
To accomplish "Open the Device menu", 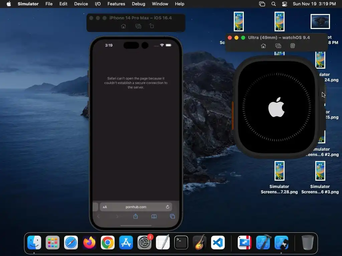I will [x=81, y=4].
